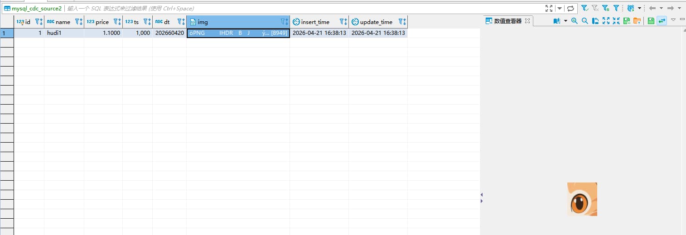
Task: Apply the filter criteria funnel icon
Action: [x=585, y=8]
